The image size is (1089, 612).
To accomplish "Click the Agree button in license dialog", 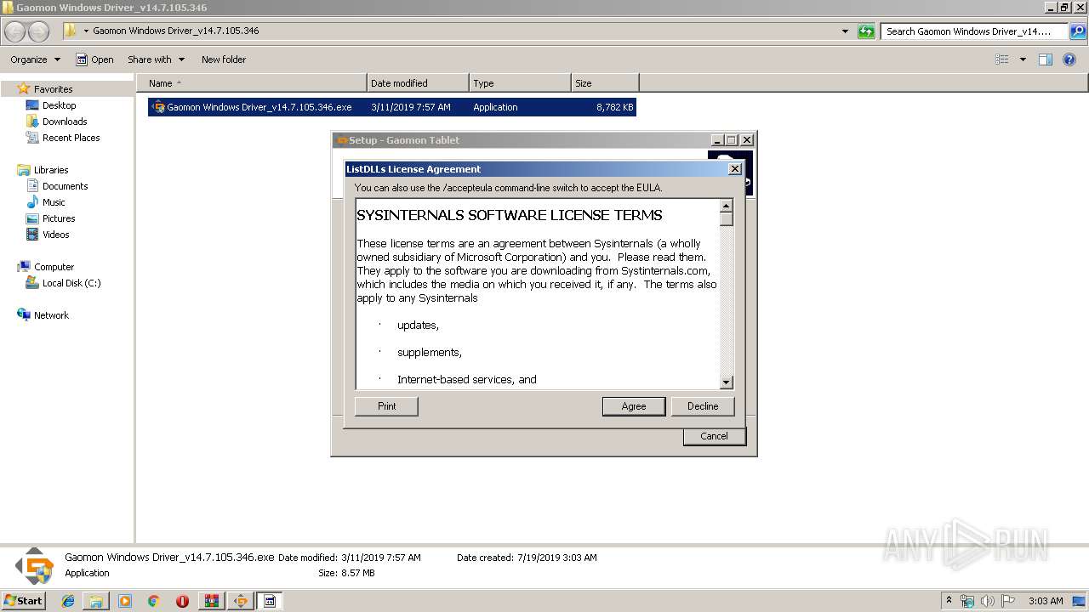I will point(633,406).
